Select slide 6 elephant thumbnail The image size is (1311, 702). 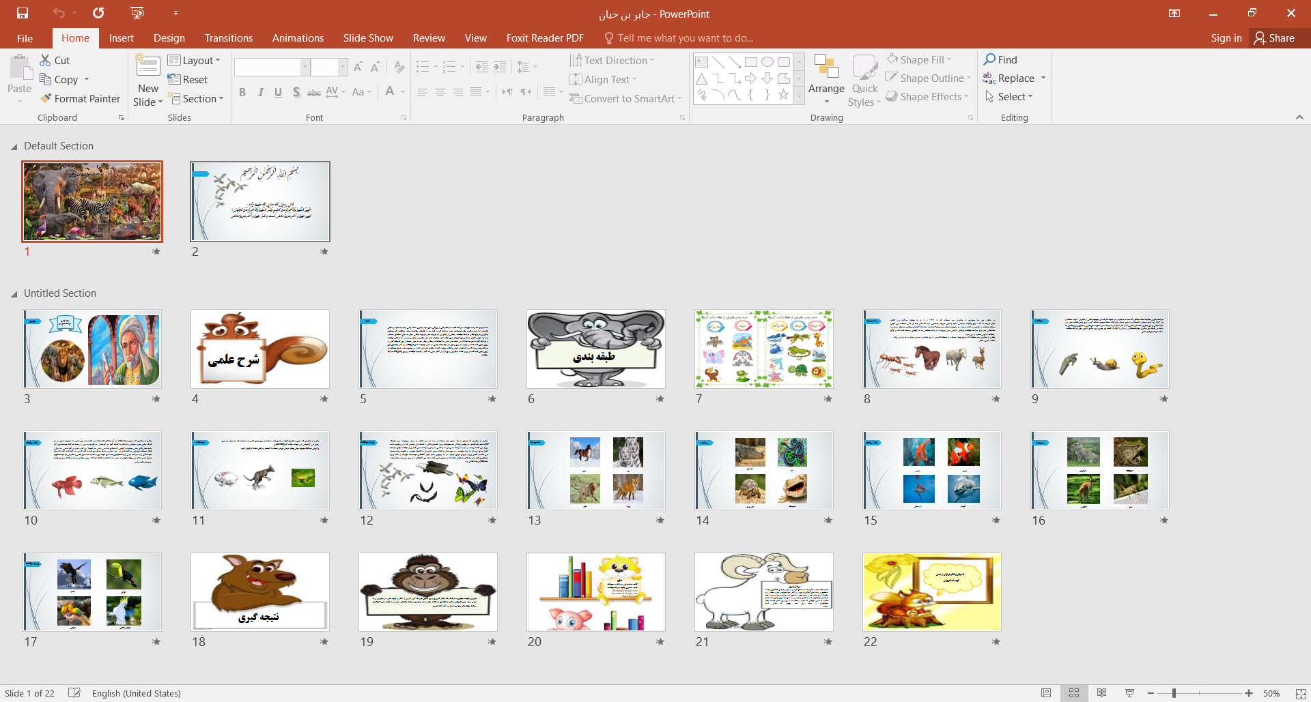pyautogui.click(x=595, y=349)
